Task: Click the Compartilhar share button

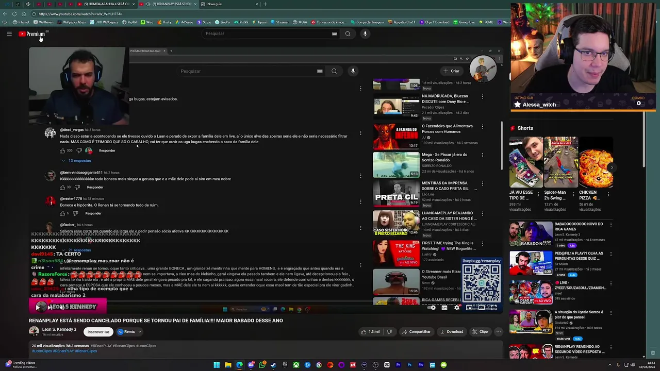Action: tap(416, 332)
